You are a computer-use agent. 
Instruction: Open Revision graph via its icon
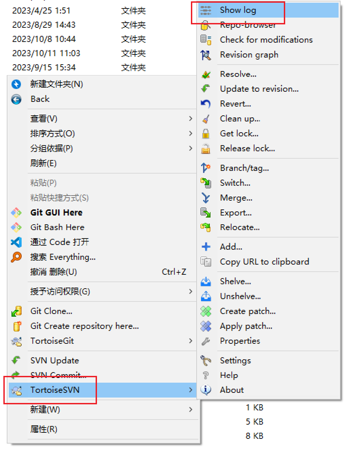pyautogui.click(x=206, y=55)
